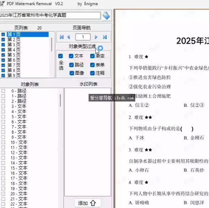209x208 pixels.
Task: Click the 2025年江 title in PDF preview
Action: point(193,41)
